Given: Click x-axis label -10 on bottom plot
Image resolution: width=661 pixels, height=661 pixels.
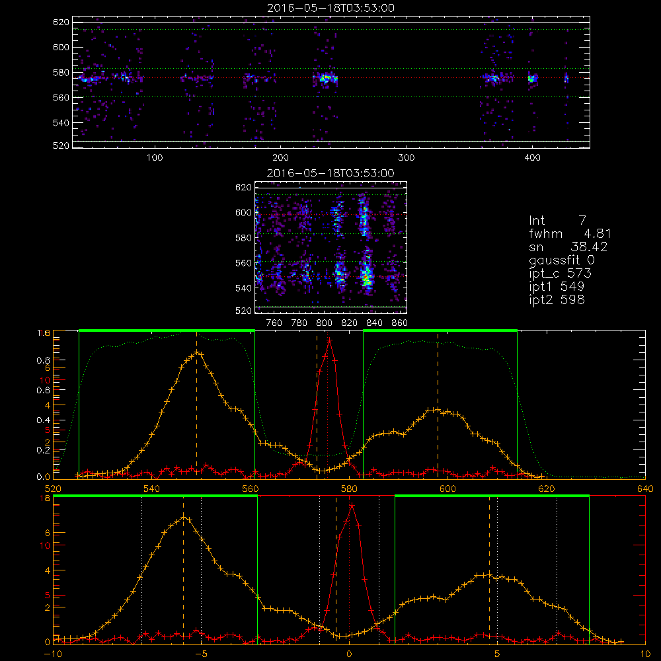Looking at the screenshot, I should [x=53, y=654].
